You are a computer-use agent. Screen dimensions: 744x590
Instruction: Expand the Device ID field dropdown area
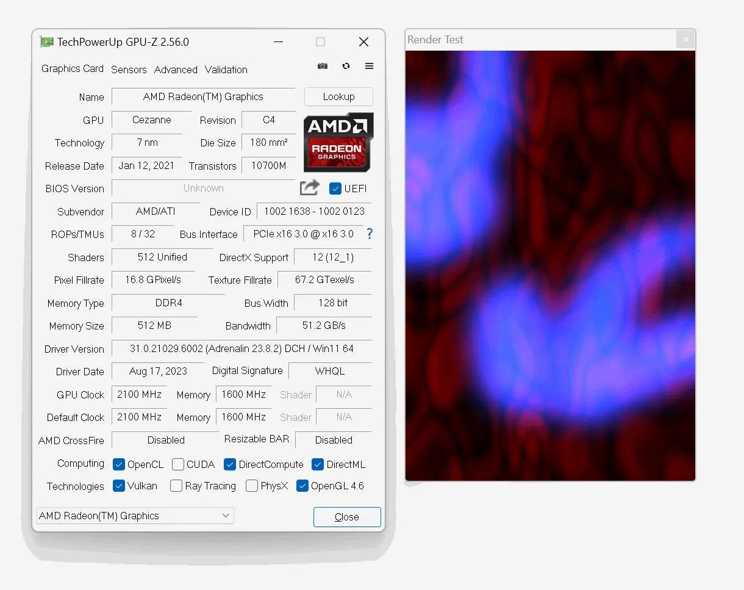coord(313,211)
